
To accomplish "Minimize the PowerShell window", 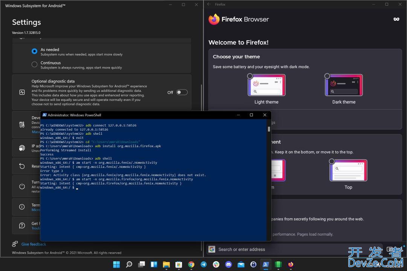I will point(238,115).
